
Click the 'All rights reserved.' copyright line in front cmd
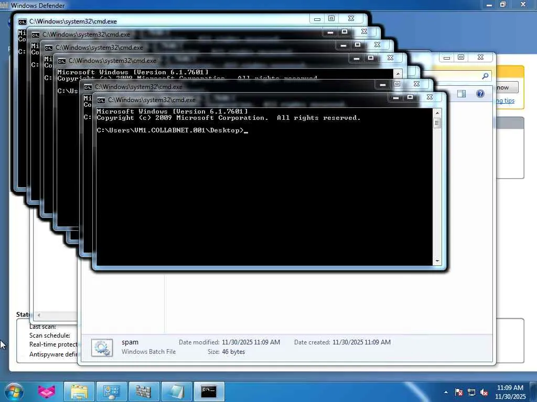[x=229, y=118]
